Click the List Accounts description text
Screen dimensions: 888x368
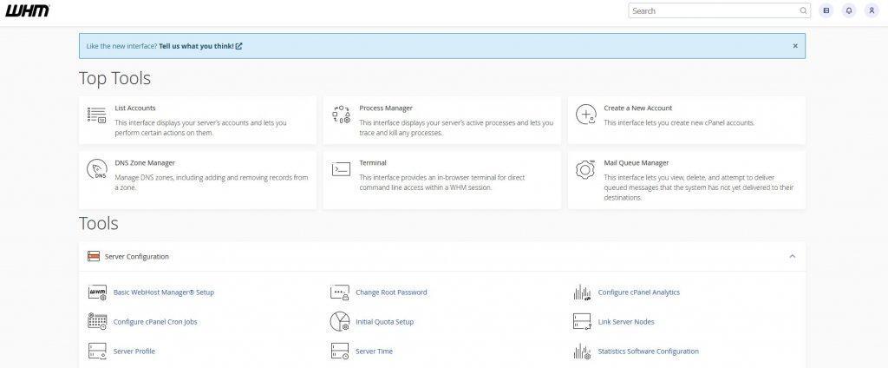click(x=200, y=128)
